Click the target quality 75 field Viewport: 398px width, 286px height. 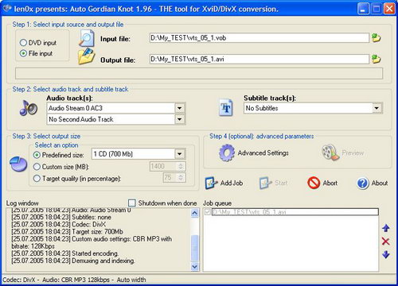170,177
